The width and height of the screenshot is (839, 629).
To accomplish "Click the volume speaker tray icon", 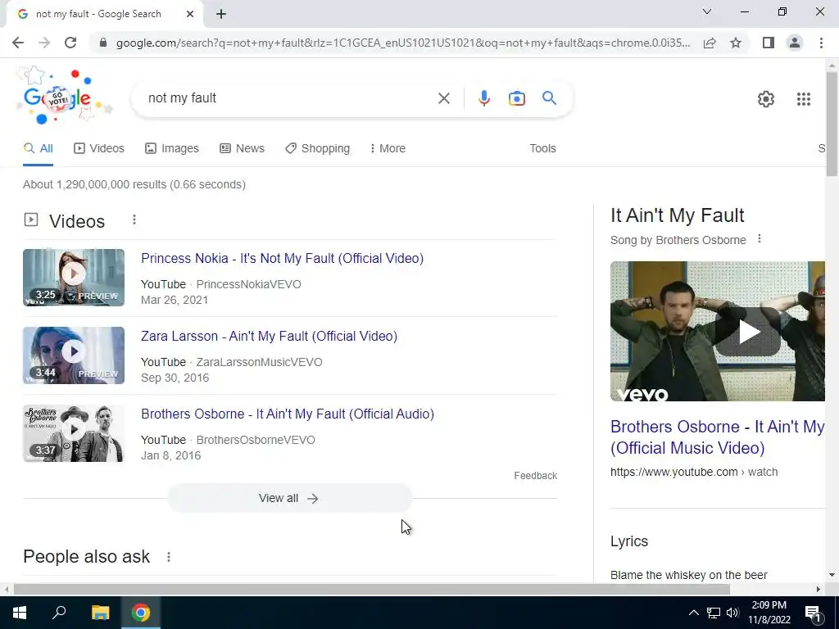I will pos(732,613).
